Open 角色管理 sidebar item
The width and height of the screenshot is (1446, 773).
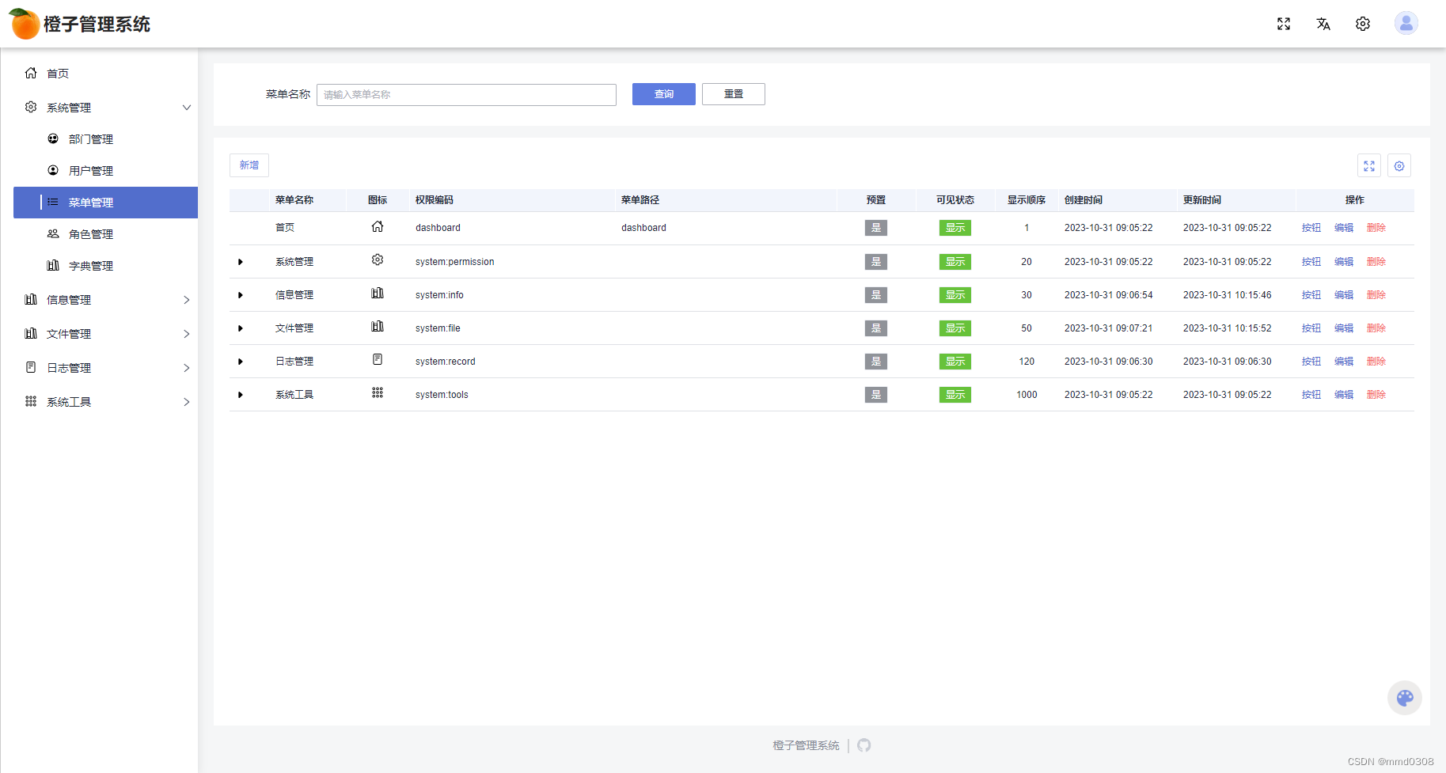pos(105,234)
